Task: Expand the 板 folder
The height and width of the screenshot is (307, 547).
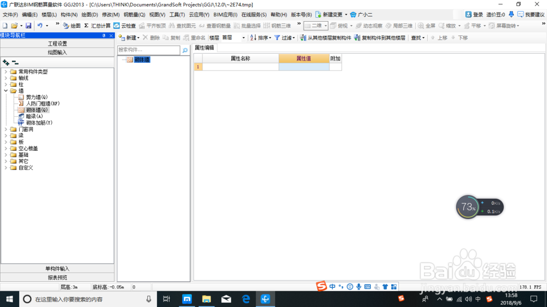Action: [5, 142]
